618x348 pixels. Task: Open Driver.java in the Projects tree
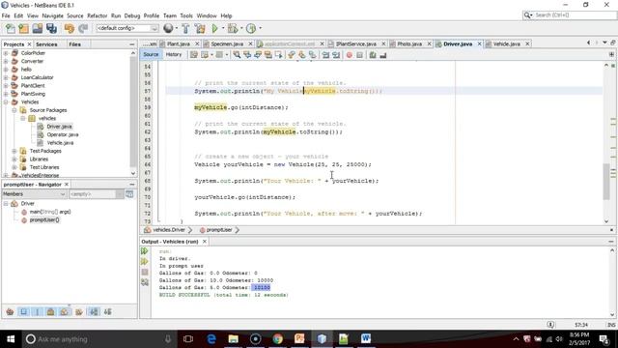point(59,127)
